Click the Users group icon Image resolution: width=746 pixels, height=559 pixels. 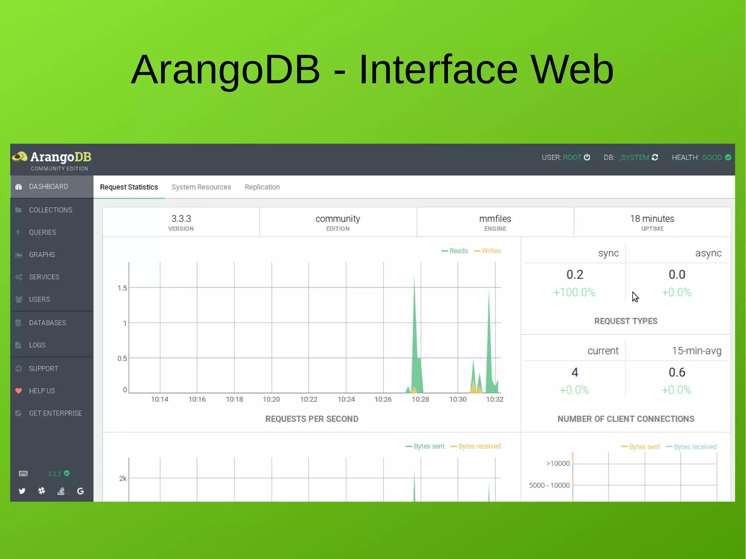[x=19, y=299]
